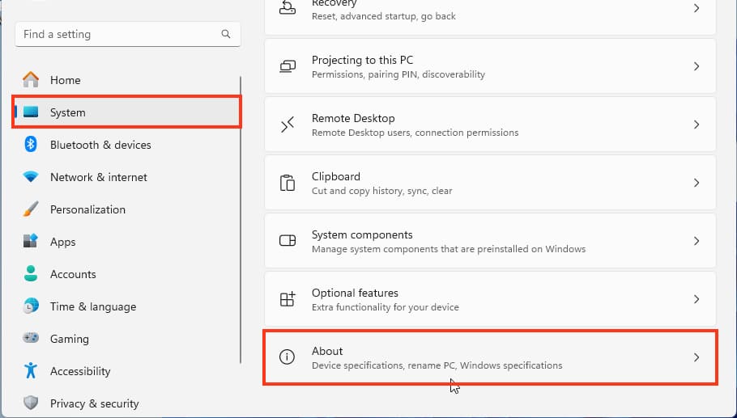Expand the System components chevron arrow
Viewport: 737px width, 418px height.
[x=696, y=241]
